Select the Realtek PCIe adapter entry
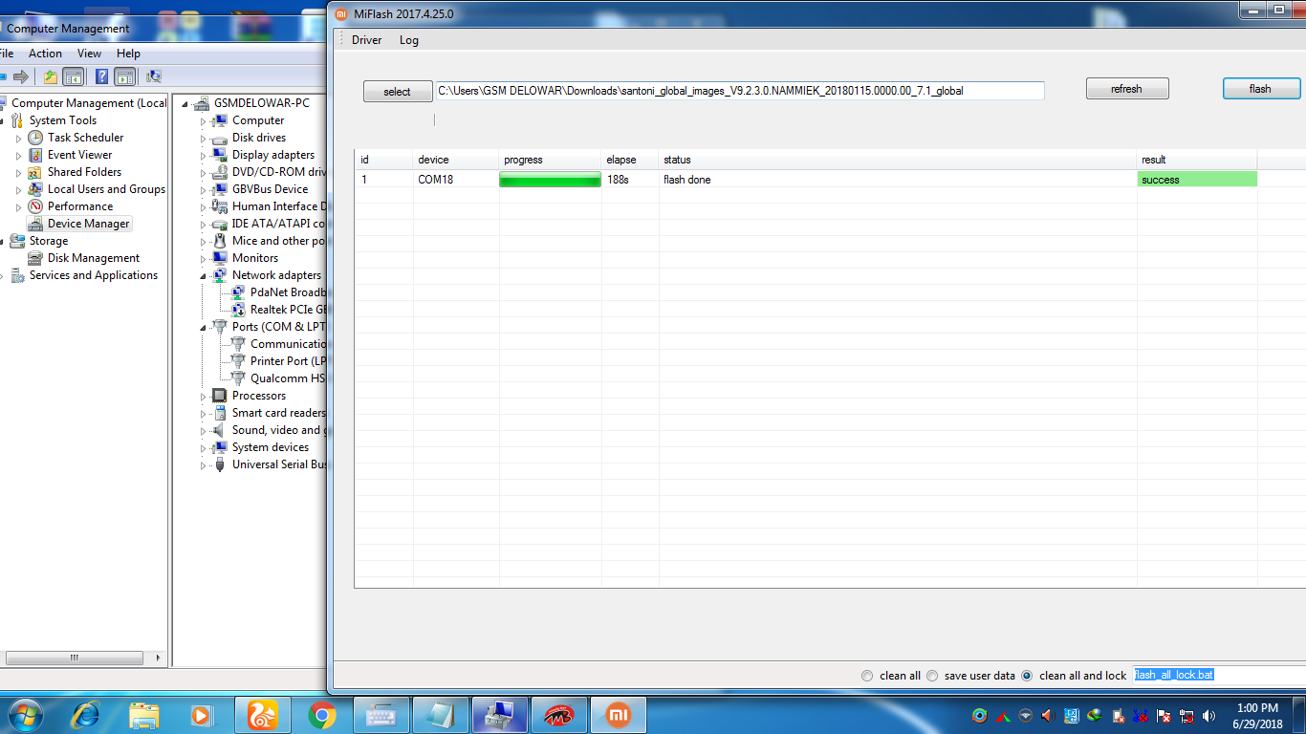This screenshot has width=1306, height=734. click(289, 310)
